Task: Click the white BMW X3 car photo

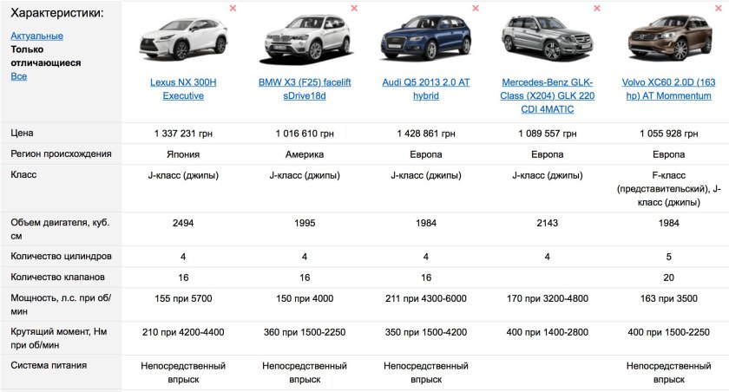Action: point(305,40)
